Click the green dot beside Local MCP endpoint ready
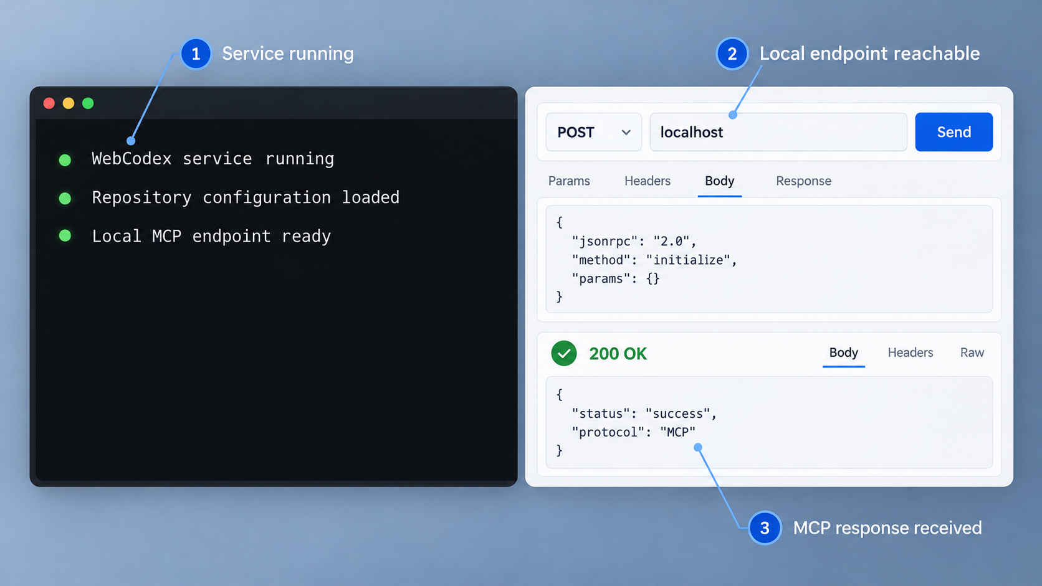The height and width of the screenshot is (586, 1042). click(x=65, y=235)
